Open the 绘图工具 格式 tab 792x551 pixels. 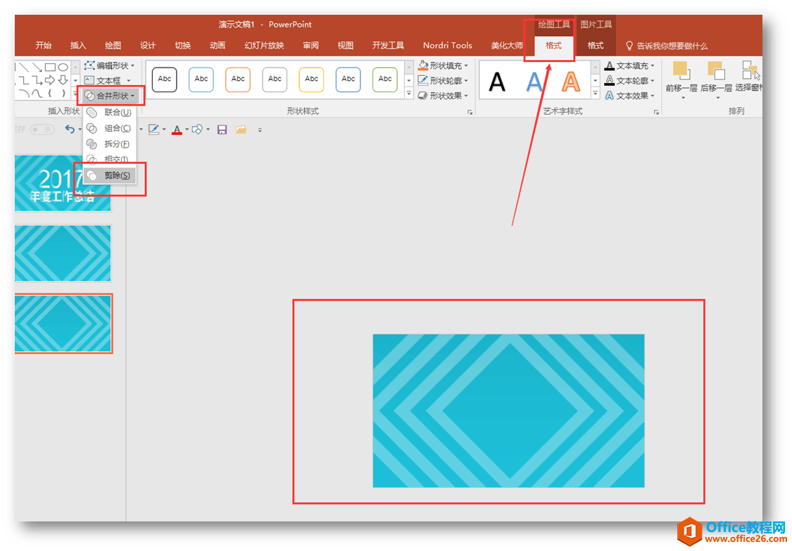[553, 46]
